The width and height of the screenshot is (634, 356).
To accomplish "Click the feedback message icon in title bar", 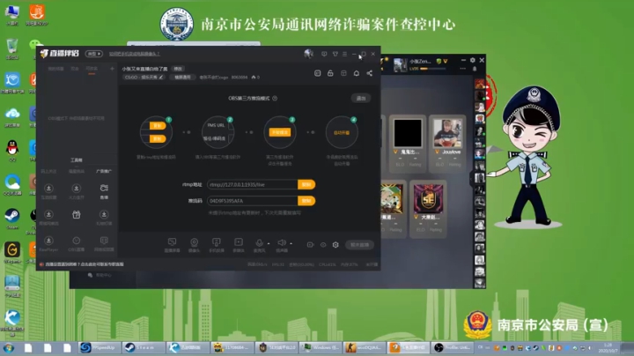I will (x=324, y=54).
